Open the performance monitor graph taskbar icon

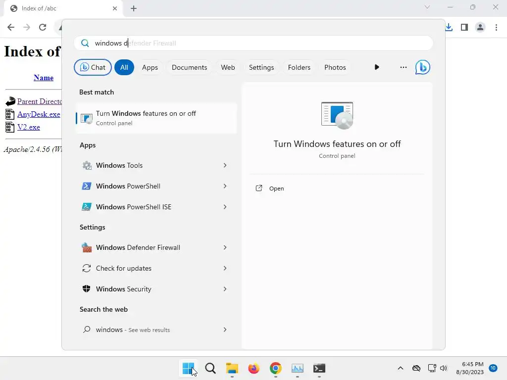(x=298, y=368)
